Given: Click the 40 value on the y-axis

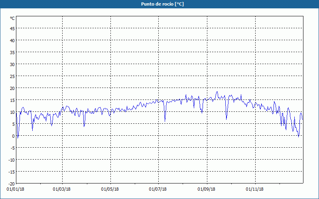Looking at the screenshot, I should 12,41.
